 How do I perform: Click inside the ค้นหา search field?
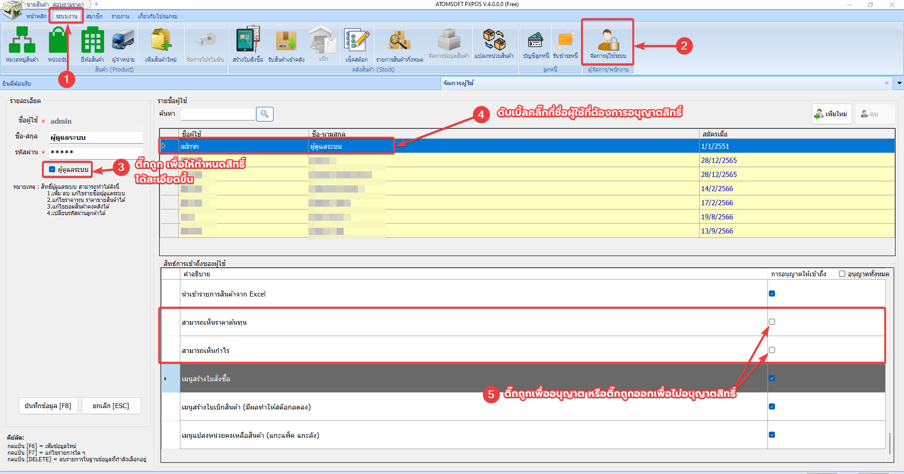coord(218,114)
